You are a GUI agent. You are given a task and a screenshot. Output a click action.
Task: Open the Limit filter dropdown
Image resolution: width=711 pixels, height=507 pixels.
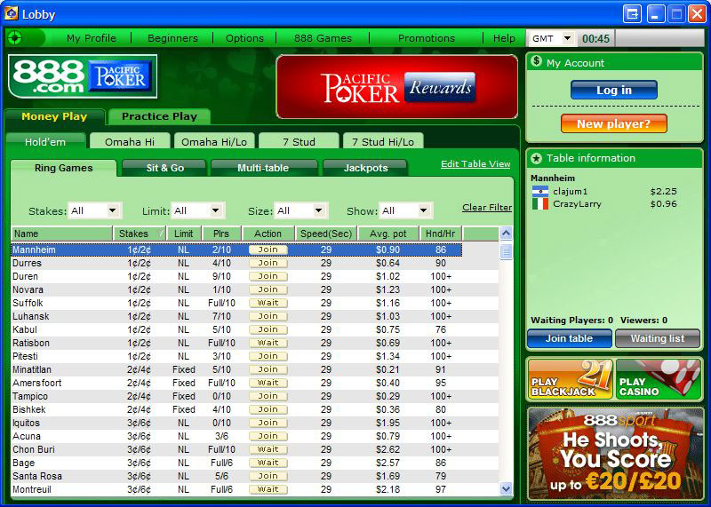(216, 210)
